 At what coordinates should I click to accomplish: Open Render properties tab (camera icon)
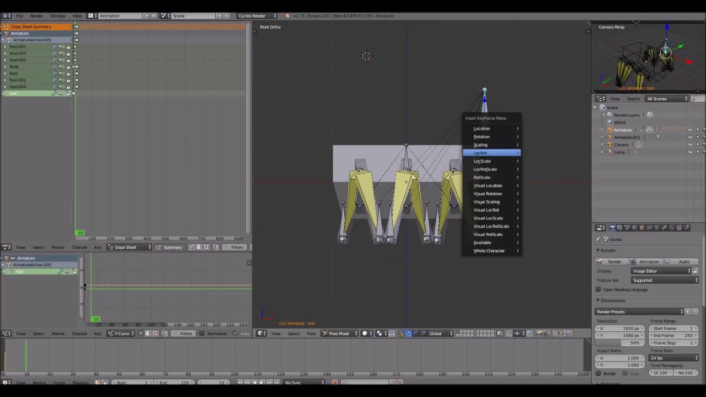pos(612,228)
